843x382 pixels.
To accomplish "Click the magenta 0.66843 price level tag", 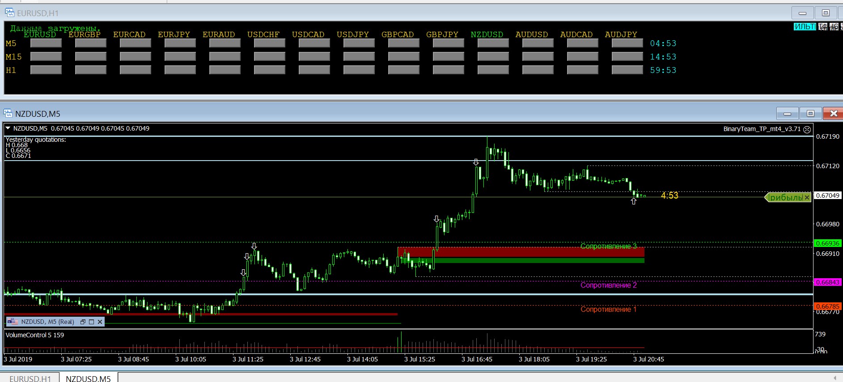I will 827,282.
